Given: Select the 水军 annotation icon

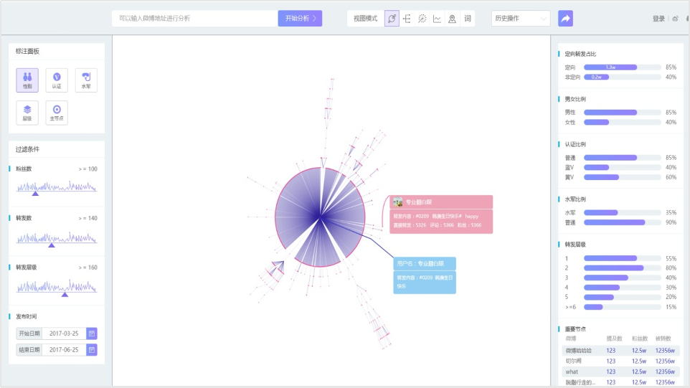Looking at the screenshot, I should tap(86, 80).
